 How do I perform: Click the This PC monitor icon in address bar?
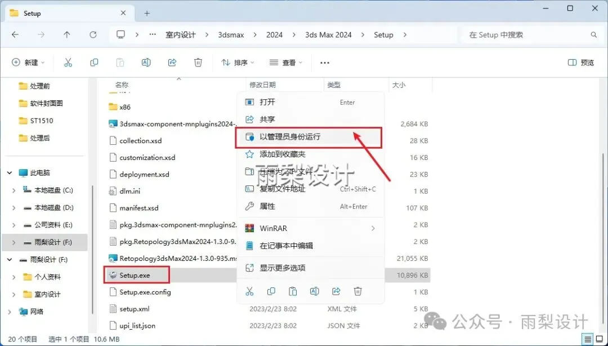coord(121,34)
